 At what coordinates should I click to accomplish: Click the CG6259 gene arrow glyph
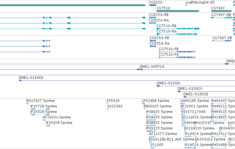pyautogui.click(x=152, y=5)
